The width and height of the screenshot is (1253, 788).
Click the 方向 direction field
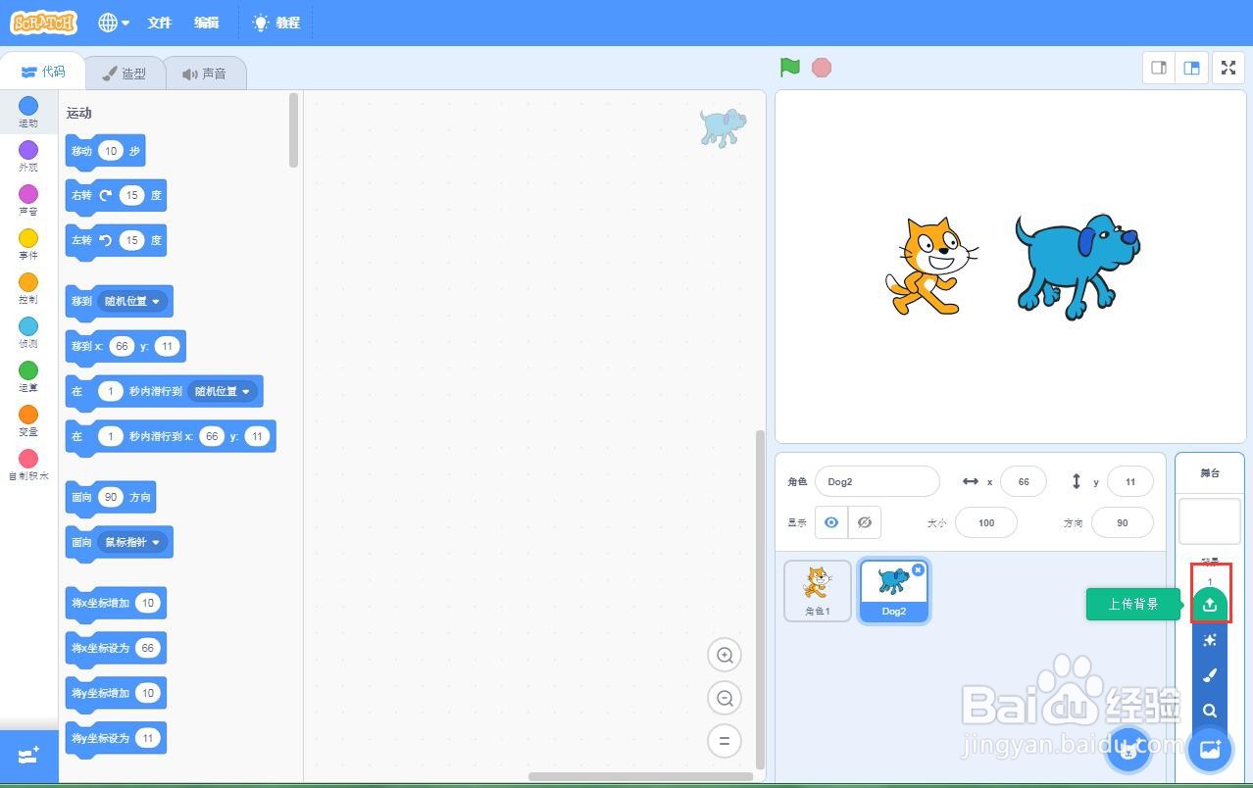[x=1123, y=522]
